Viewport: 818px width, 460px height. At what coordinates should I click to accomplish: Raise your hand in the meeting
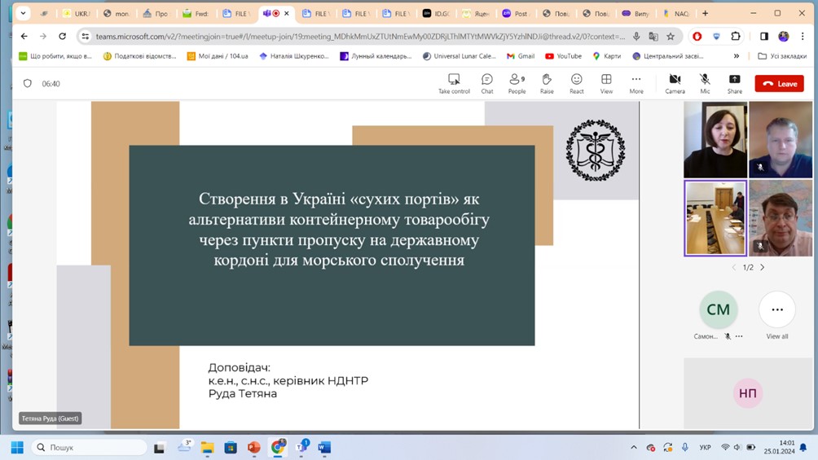pyautogui.click(x=547, y=83)
